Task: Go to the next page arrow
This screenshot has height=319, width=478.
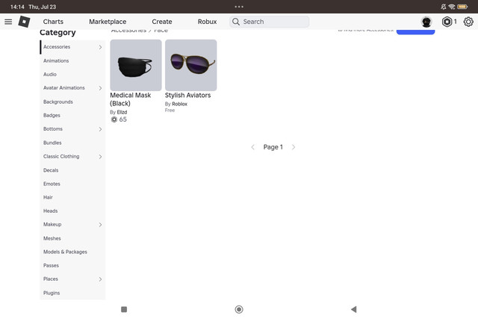Action: pyautogui.click(x=294, y=147)
